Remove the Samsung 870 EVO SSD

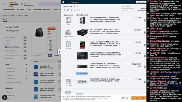coord(144,56)
